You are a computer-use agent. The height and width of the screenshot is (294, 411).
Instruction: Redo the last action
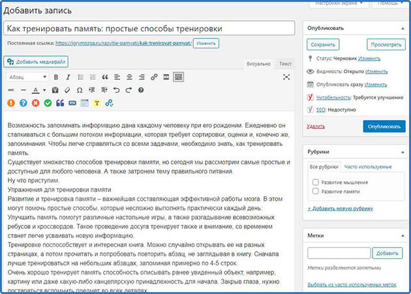coord(129,90)
